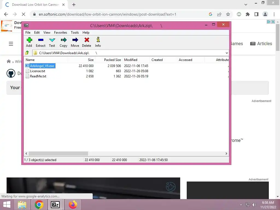Expand the 7-Zip address path dropdown
This screenshot has width=280, height=210.
point(227,53)
